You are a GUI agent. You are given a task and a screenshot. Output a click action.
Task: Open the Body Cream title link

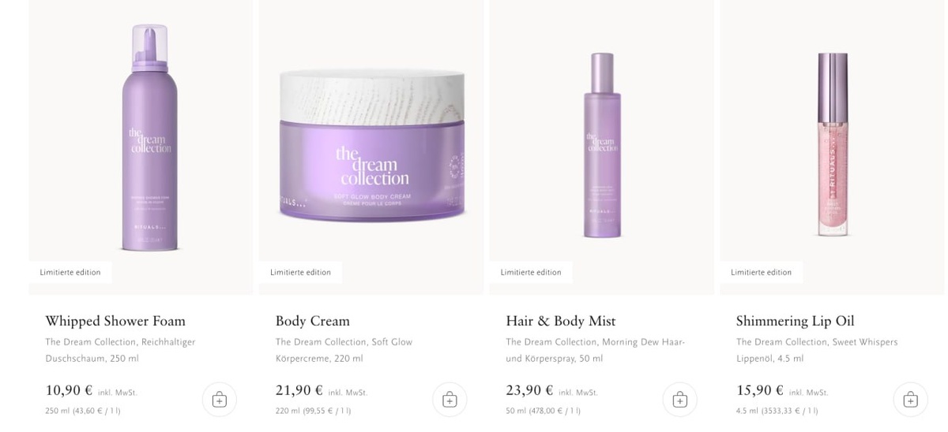313,321
